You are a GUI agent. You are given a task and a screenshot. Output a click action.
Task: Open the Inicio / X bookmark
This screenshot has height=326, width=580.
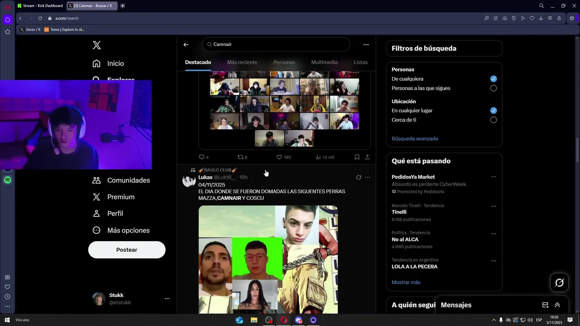pos(30,29)
